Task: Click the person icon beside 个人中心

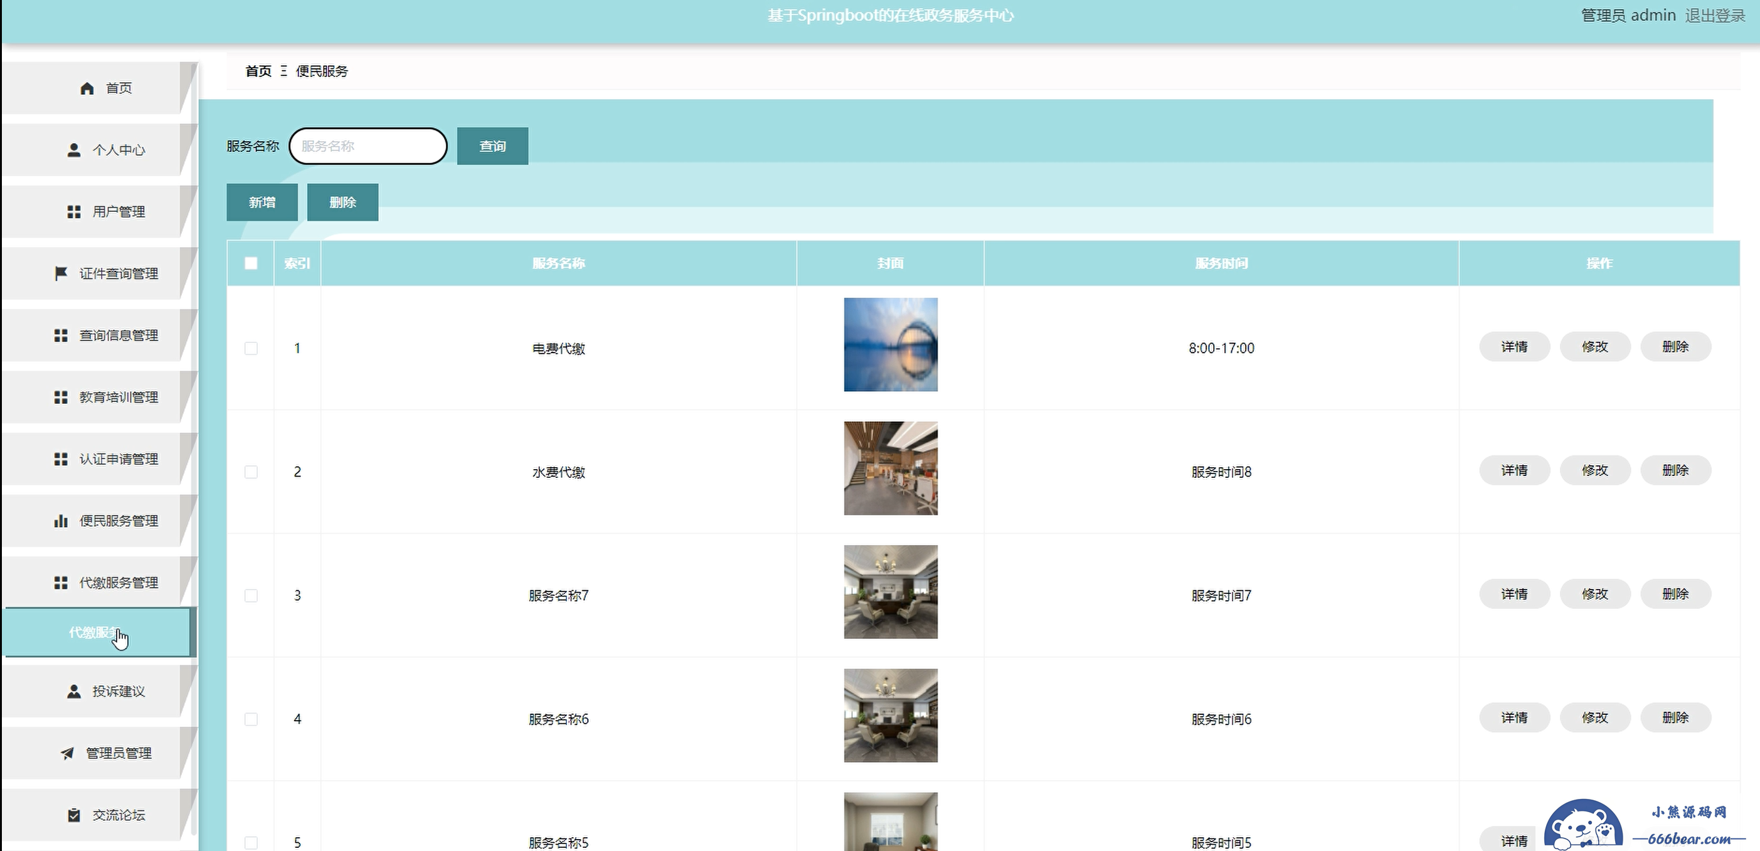Action: click(74, 151)
